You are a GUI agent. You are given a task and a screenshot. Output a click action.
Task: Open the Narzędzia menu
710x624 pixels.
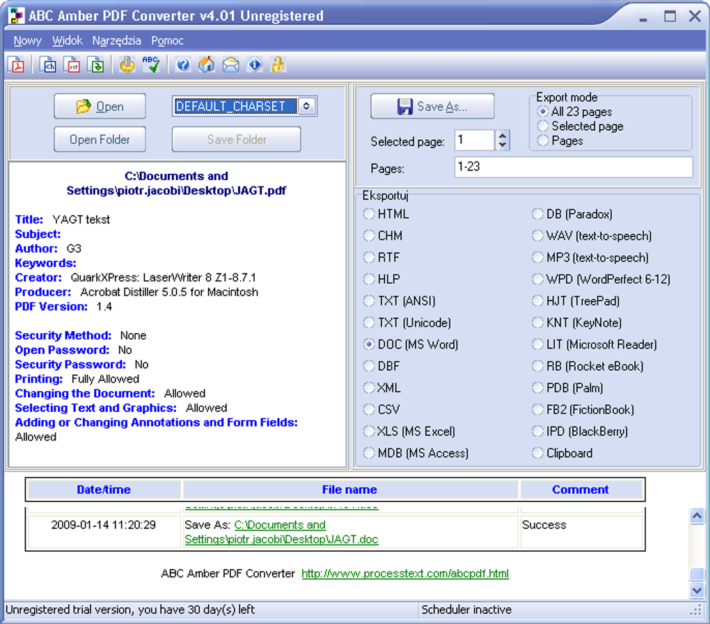click(116, 41)
